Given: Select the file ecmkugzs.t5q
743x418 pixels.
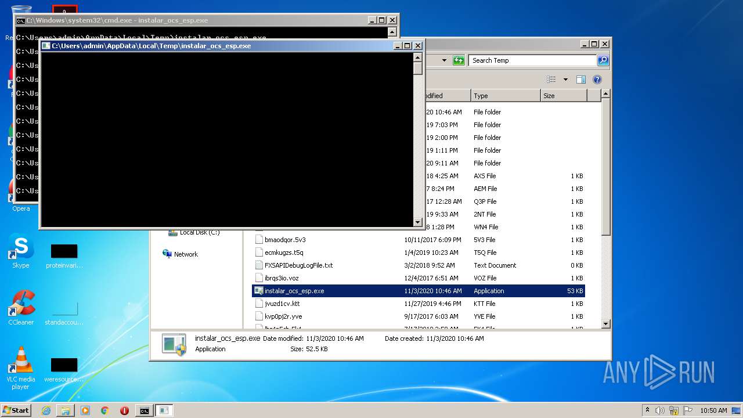Looking at the screenshot, I should pos(284,253).
